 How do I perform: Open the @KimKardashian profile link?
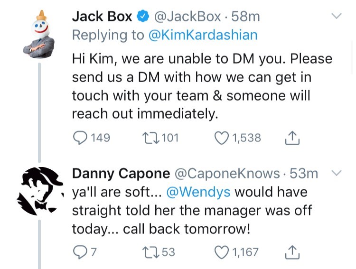coord(203,35)
